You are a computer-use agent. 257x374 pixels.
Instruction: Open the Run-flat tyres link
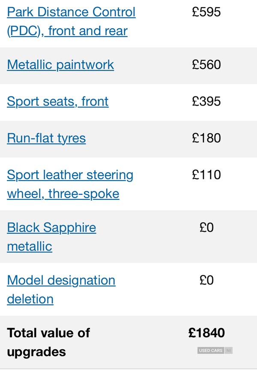(x=46, y=138)
